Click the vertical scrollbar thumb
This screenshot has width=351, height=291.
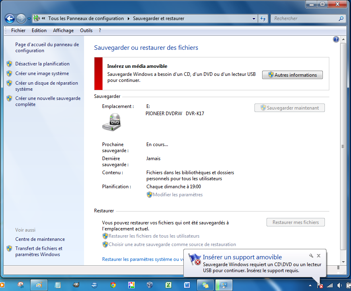click(343, 147)
